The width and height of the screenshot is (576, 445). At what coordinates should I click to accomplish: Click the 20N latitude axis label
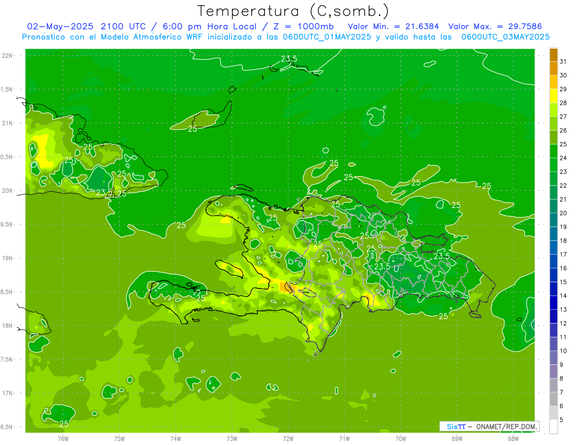coord(7,191)
